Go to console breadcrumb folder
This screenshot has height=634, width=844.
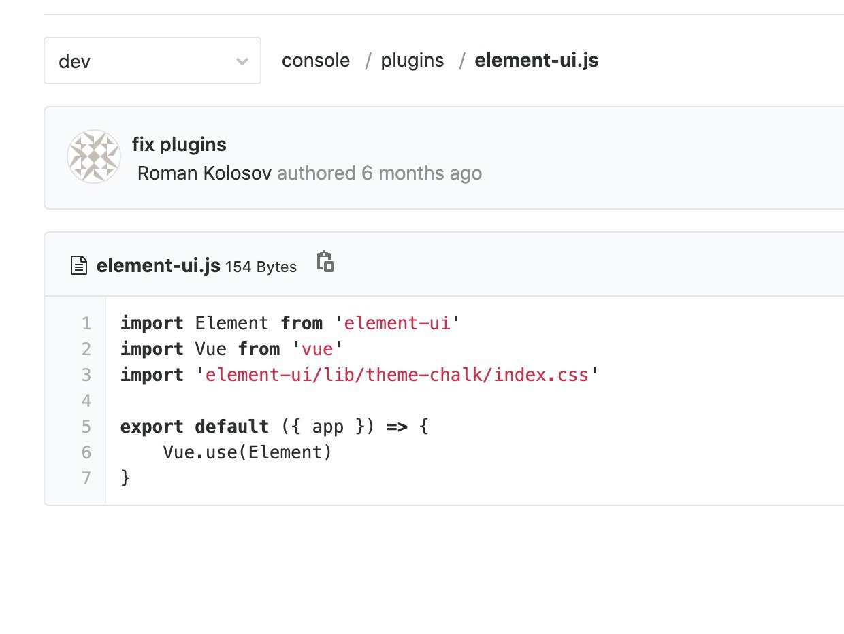[316, 61]
